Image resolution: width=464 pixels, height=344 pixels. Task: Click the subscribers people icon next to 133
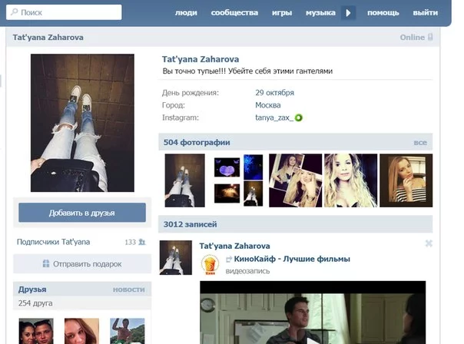(142, 242)
